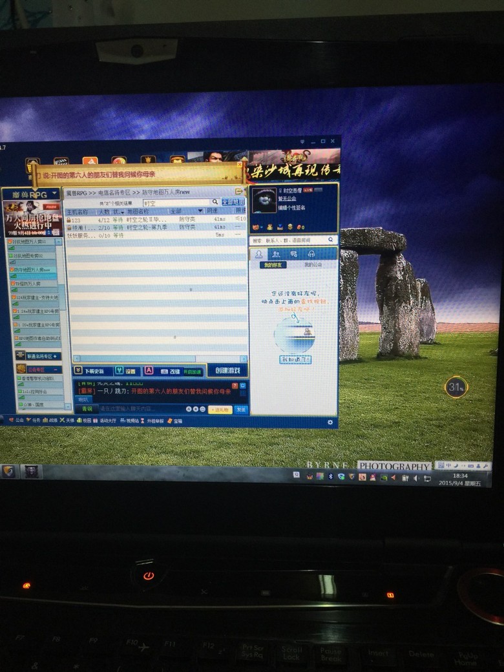This screenshot has width=504, height=672.
Task: Toggle the 开启加速 acceleration button
Action: pyautogui.click(x=192, y=372)
